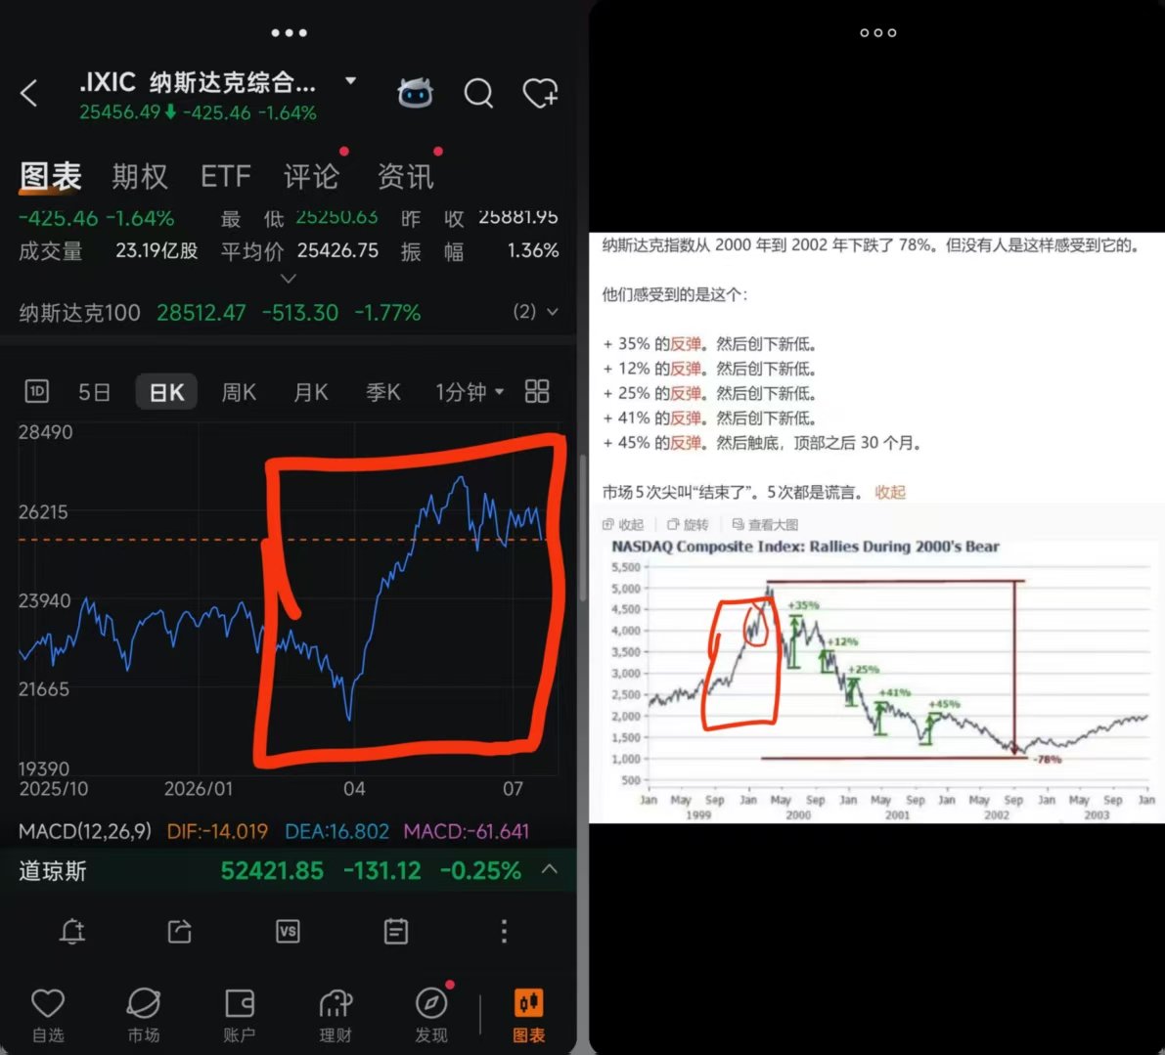Select the 日K chart period
This screenshot has width=1165, height=1055.
pos(166,391)
